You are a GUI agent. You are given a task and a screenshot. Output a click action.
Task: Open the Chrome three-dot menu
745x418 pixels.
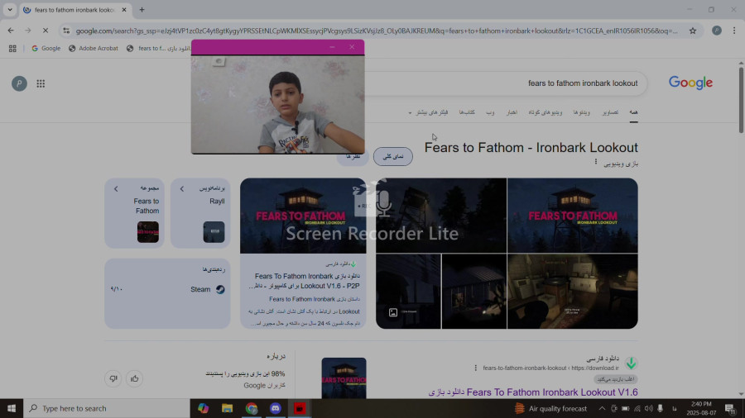(x=734, y=31)
